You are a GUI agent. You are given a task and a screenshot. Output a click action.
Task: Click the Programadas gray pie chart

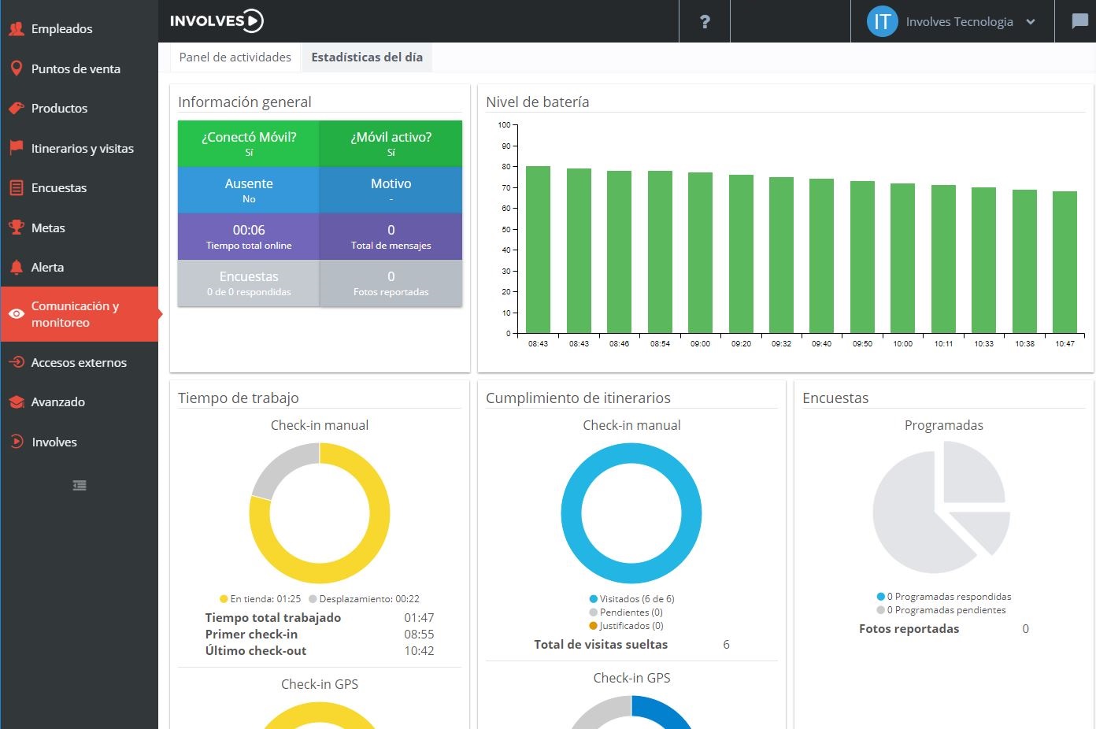pyautogui.click(x=942, y=507)
